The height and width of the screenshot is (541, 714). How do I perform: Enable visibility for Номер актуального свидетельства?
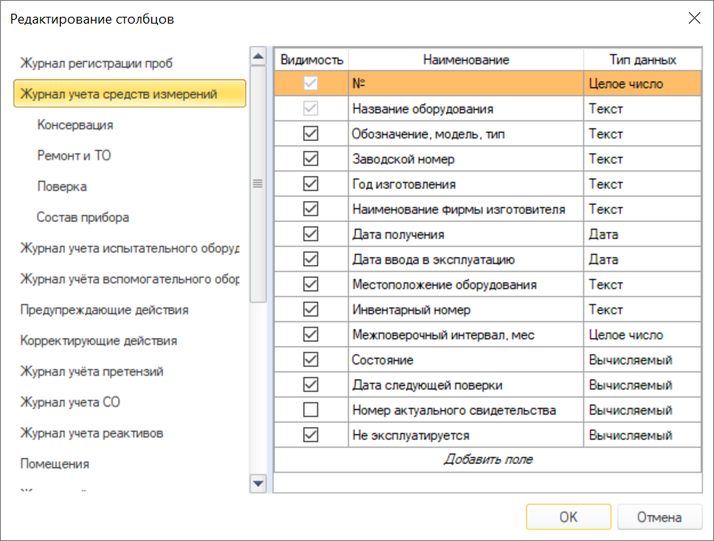click(311, 410)
